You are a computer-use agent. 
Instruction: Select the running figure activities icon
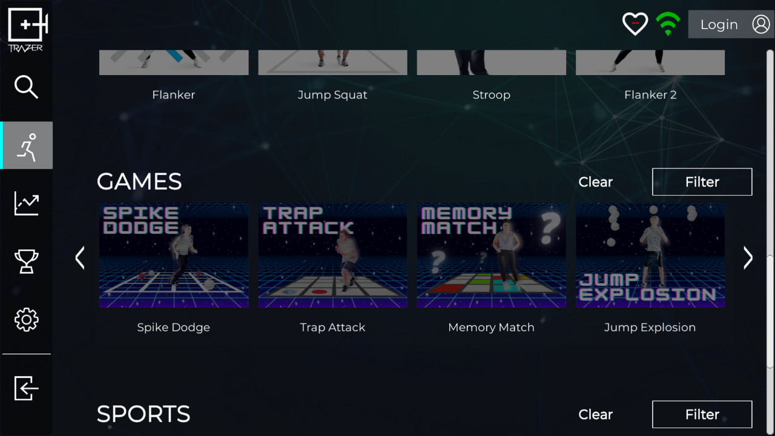[27, 145]
